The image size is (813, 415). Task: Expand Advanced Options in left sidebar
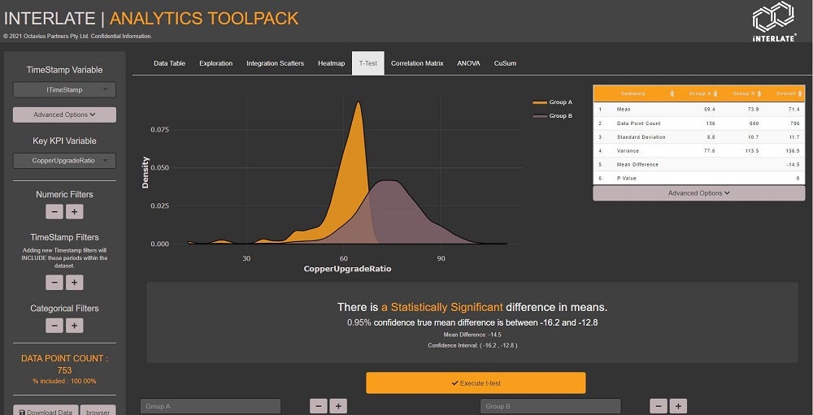64,115
